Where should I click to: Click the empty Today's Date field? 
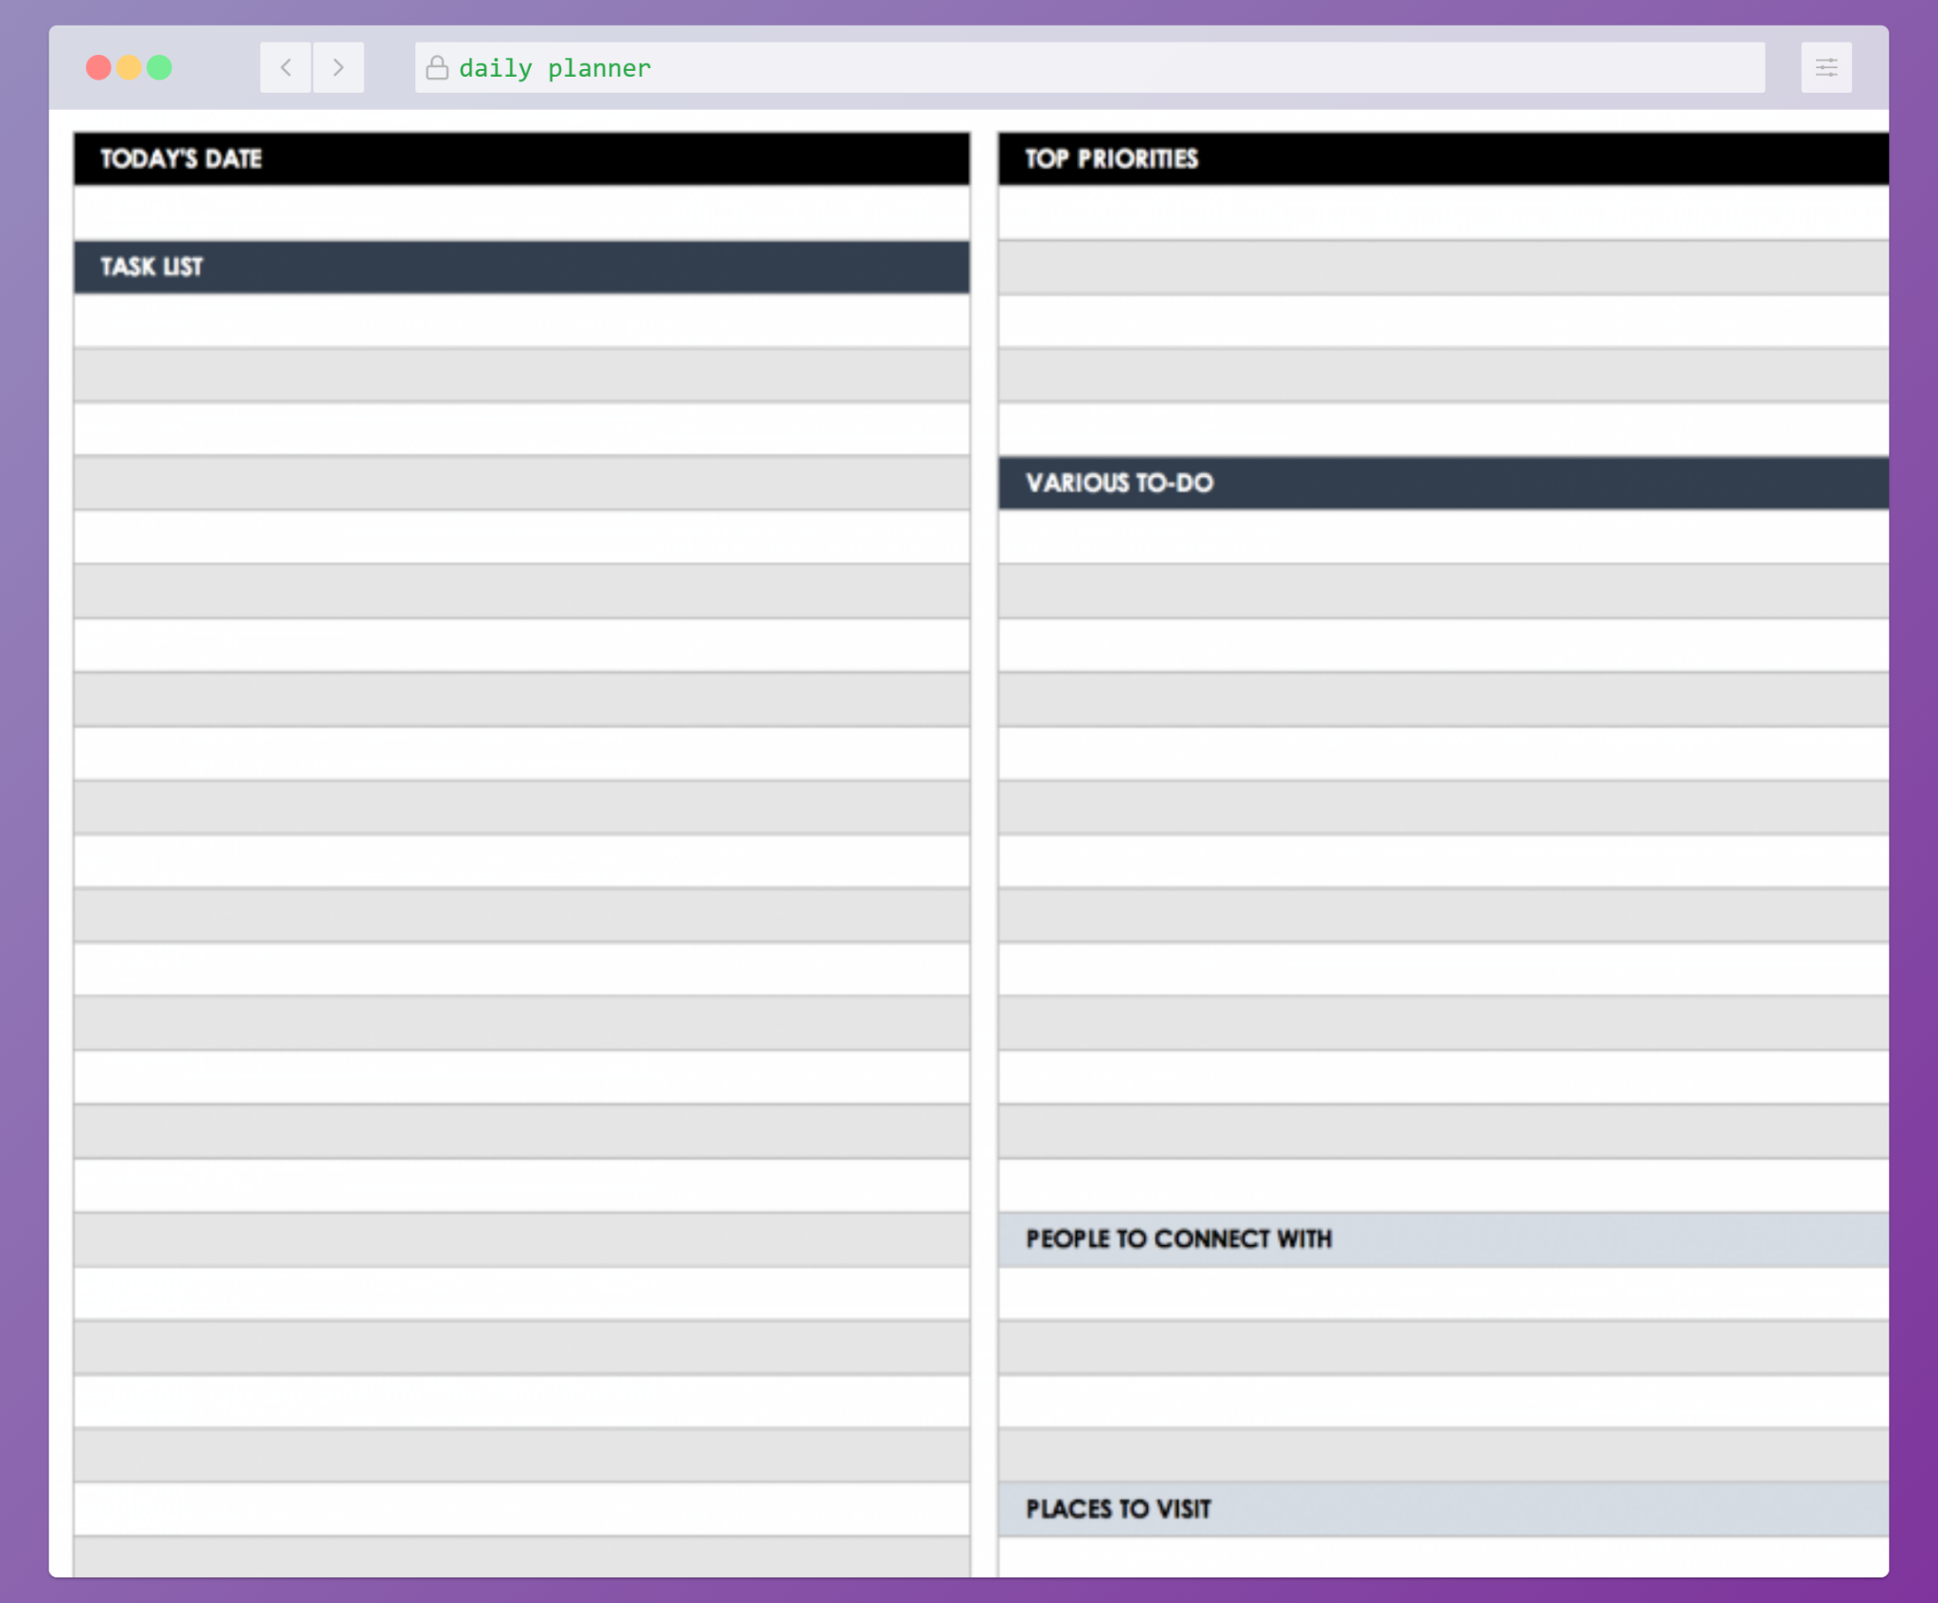pyautogui.click(x=521, y=213)
